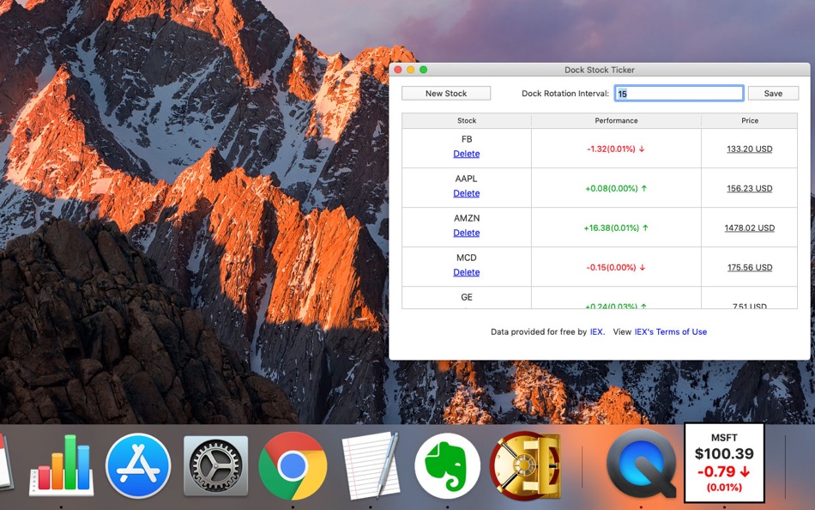Launch Google Chrome from the Dock
Screen dimensions: 815x510
(x=293, y=465)
